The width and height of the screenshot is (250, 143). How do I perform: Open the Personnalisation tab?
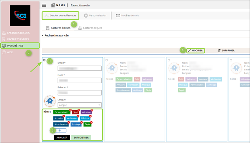tap(95, 16)
